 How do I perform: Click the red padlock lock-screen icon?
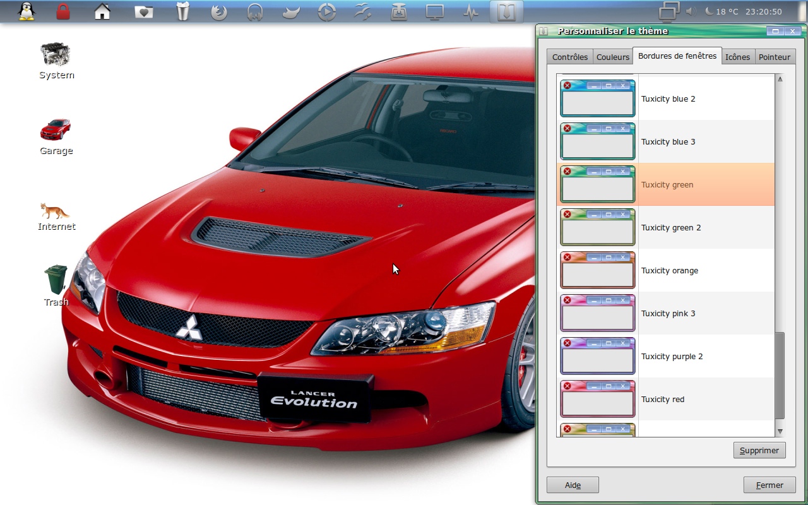click(x=63, y=11)
